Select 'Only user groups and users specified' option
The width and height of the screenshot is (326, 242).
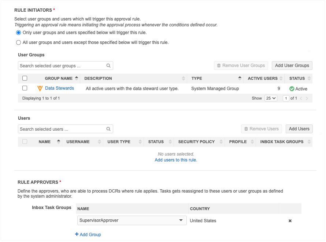click(19, 33)
